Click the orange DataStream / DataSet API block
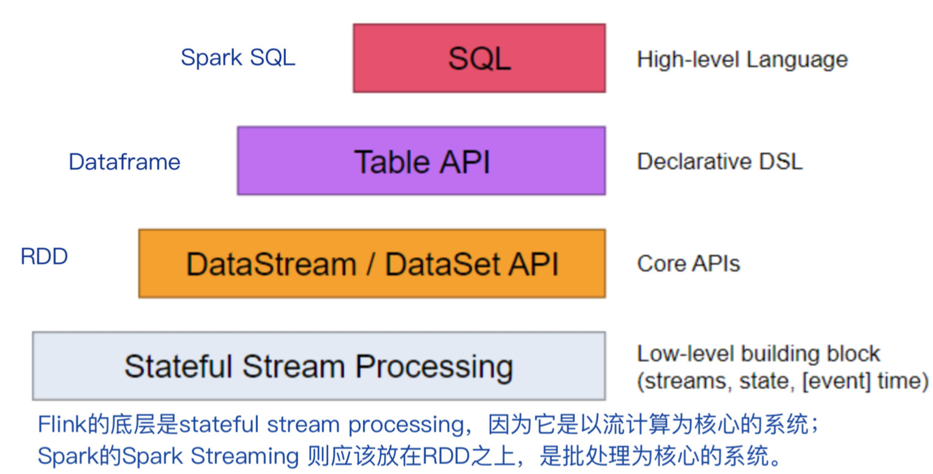The height and width of the screenshot is (474, 933). click(x=372, y=264)
